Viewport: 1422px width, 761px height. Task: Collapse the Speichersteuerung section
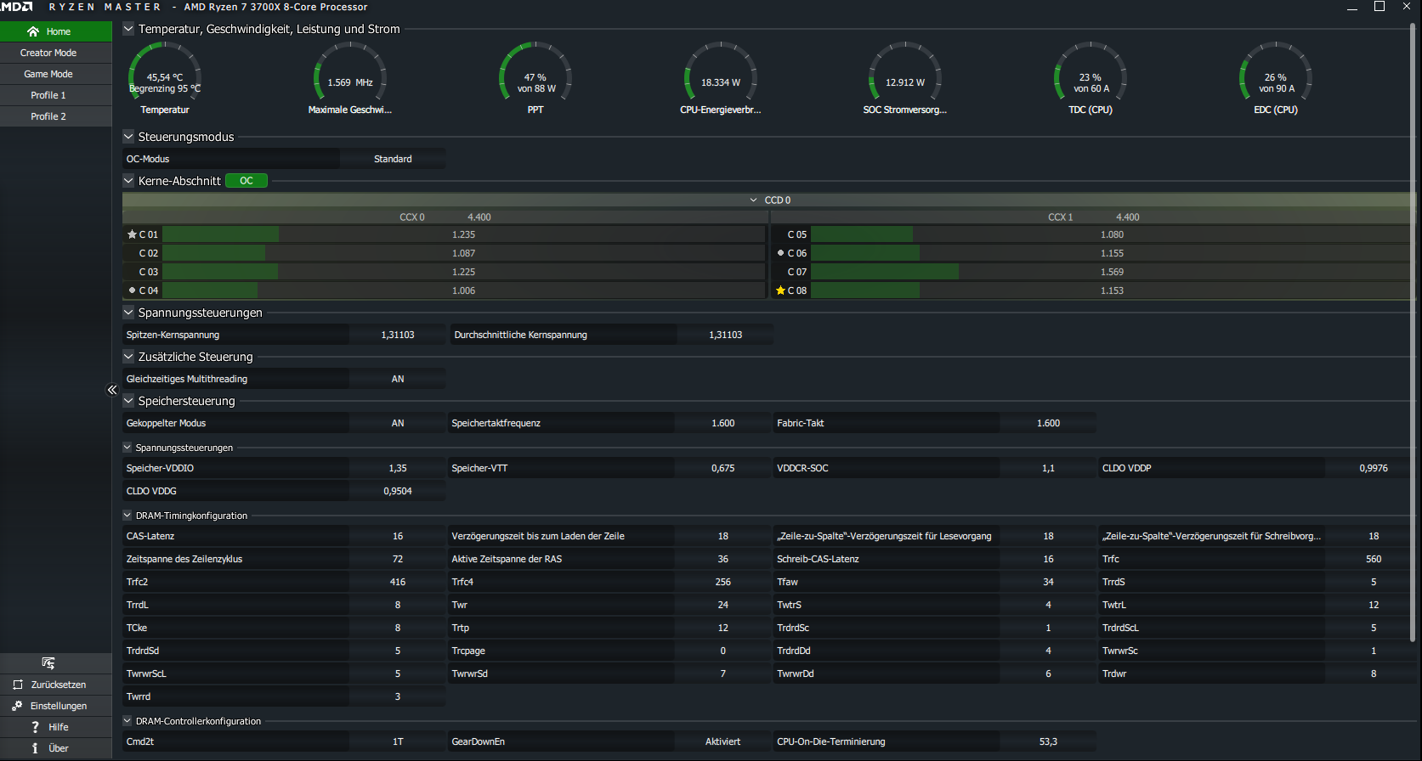click(128, 401)
